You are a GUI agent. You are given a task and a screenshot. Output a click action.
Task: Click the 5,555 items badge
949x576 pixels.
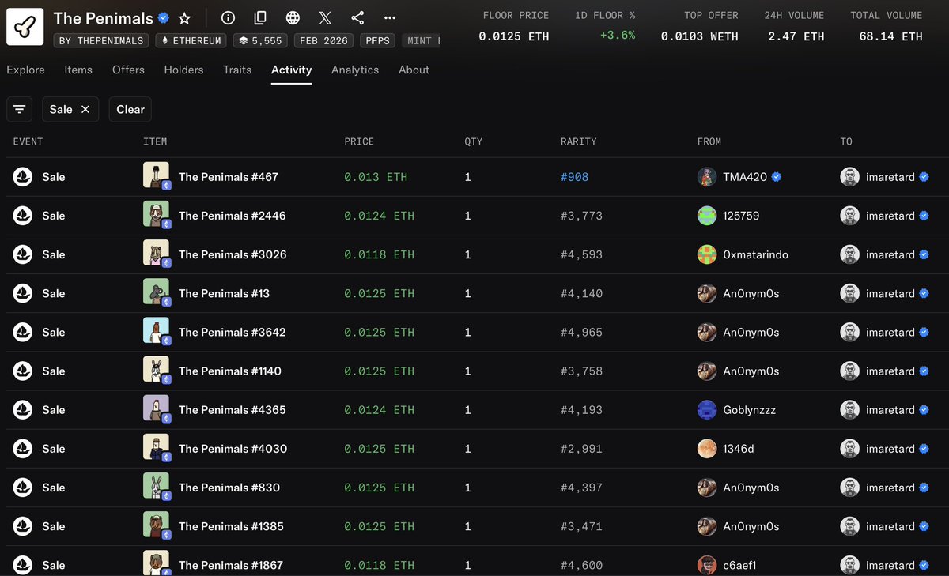point(261,40)
